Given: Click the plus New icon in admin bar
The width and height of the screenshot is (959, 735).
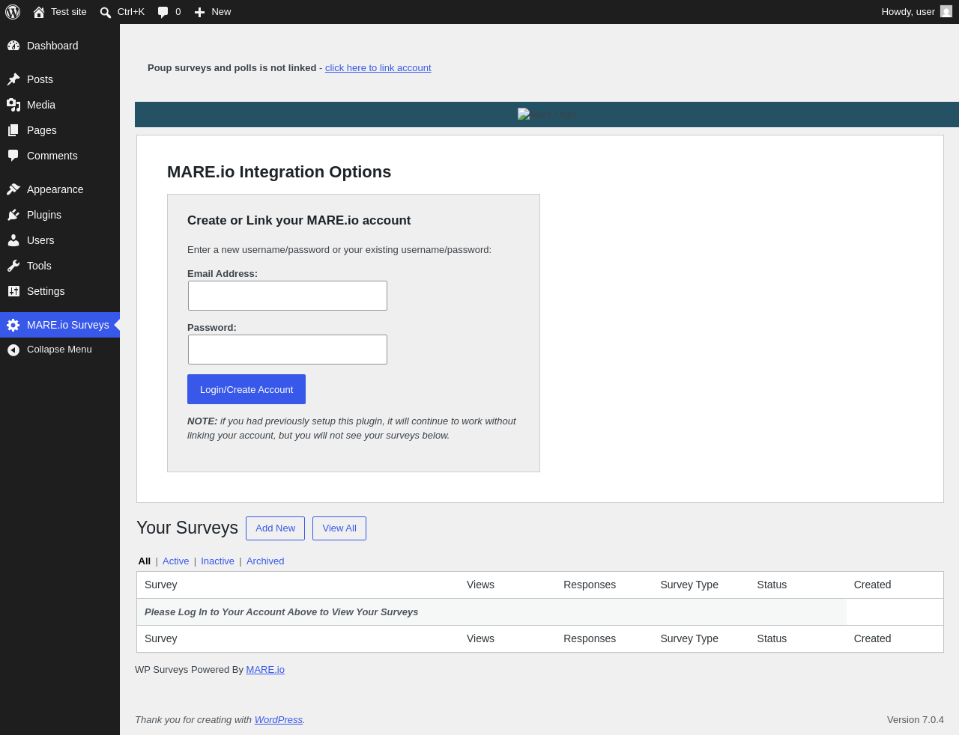Looking at the screenshot, I should pyautogui.click(x=199, y=12).
